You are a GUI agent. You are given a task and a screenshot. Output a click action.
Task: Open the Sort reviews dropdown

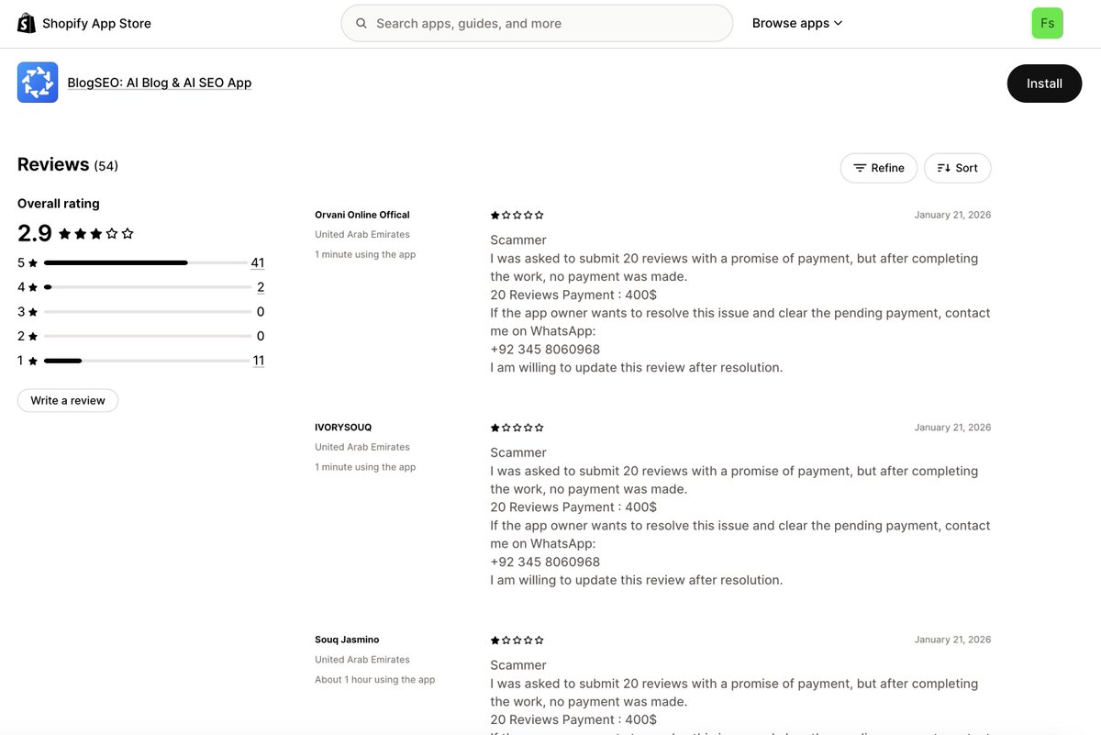(x=957, y=168)
